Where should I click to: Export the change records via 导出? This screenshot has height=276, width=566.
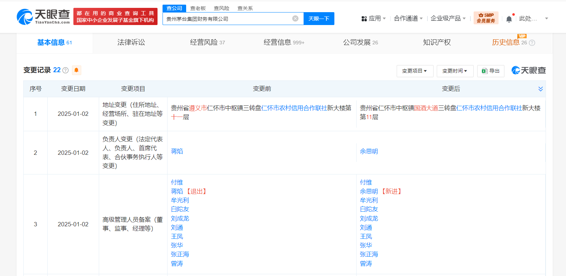491,71
